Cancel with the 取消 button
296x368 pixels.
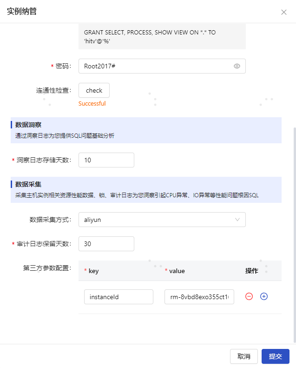click(244, 356)
